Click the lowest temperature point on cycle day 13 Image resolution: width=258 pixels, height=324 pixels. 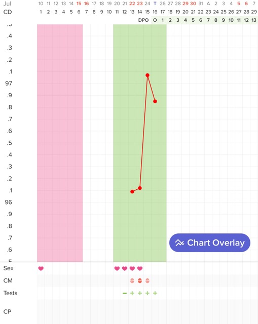point(132,191)
